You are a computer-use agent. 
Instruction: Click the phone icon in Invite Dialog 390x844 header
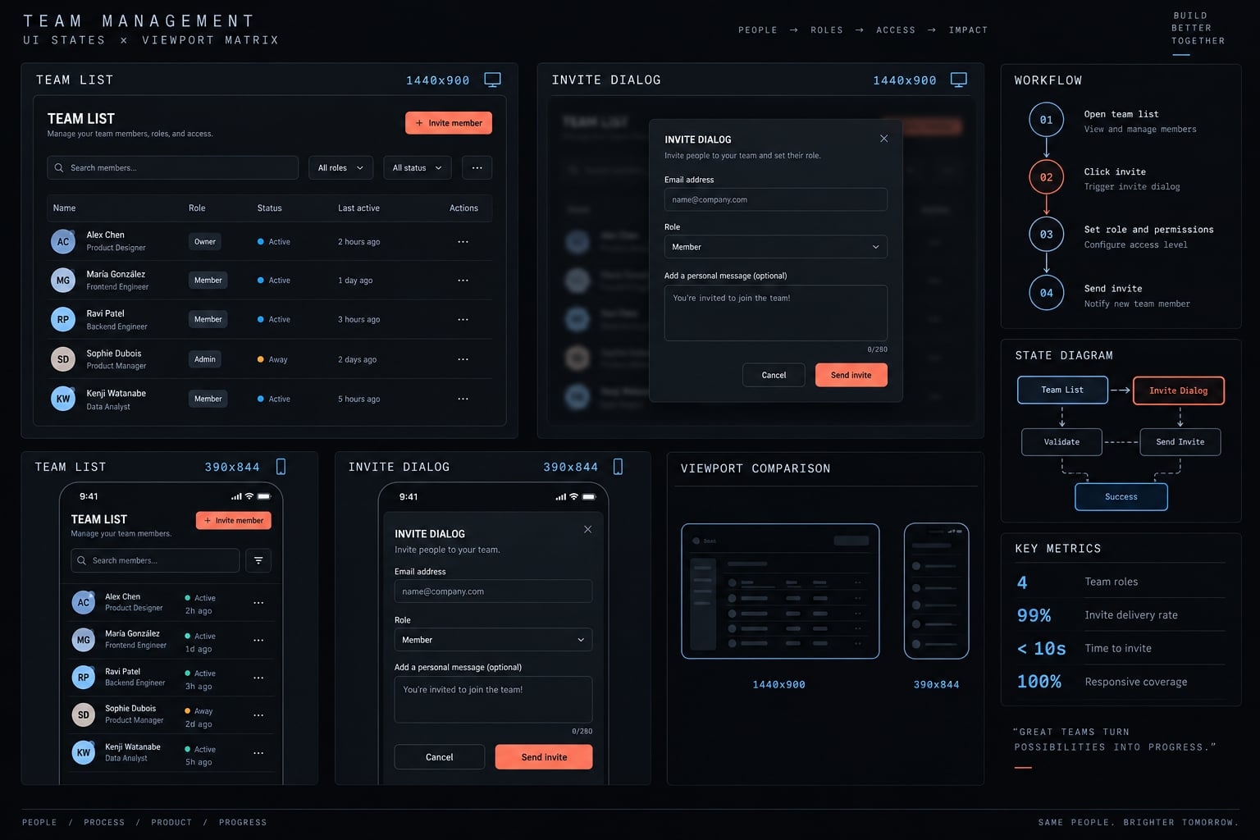(618, 467)
